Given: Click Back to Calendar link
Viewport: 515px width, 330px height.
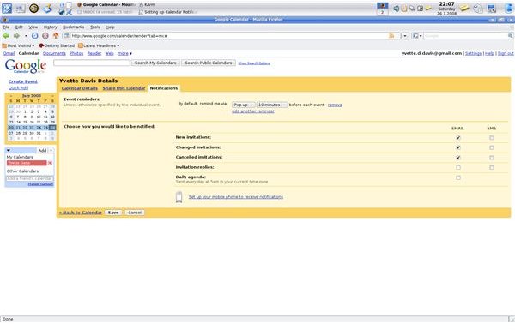Looking at the screenshot, I should click(81, 213).
